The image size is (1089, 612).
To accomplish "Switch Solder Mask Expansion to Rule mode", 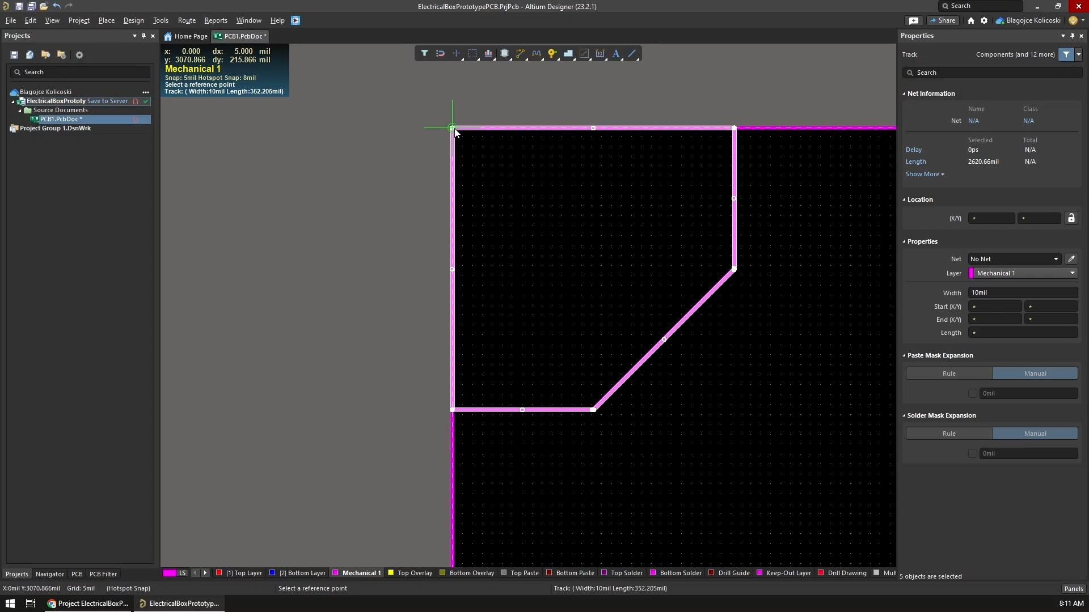I will 948,433.
